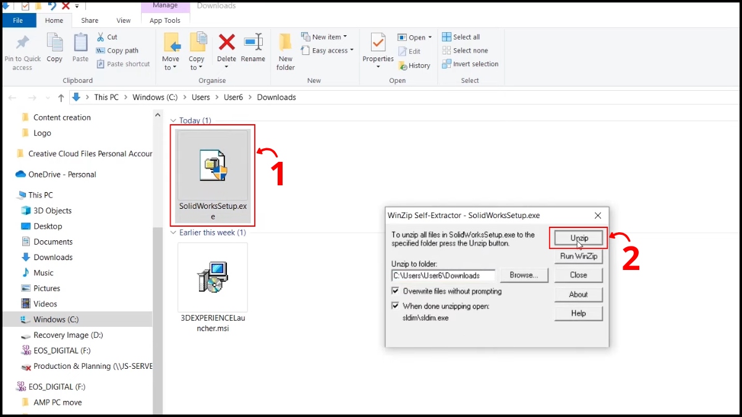Switch to the View ribbon tab

tap(124, 20)
